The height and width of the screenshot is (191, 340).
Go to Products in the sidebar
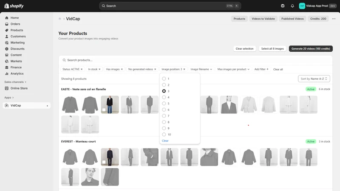pos(17,30)
